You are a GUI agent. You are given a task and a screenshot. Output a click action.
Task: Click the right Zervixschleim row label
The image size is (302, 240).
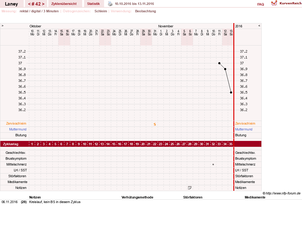(245, 124)
